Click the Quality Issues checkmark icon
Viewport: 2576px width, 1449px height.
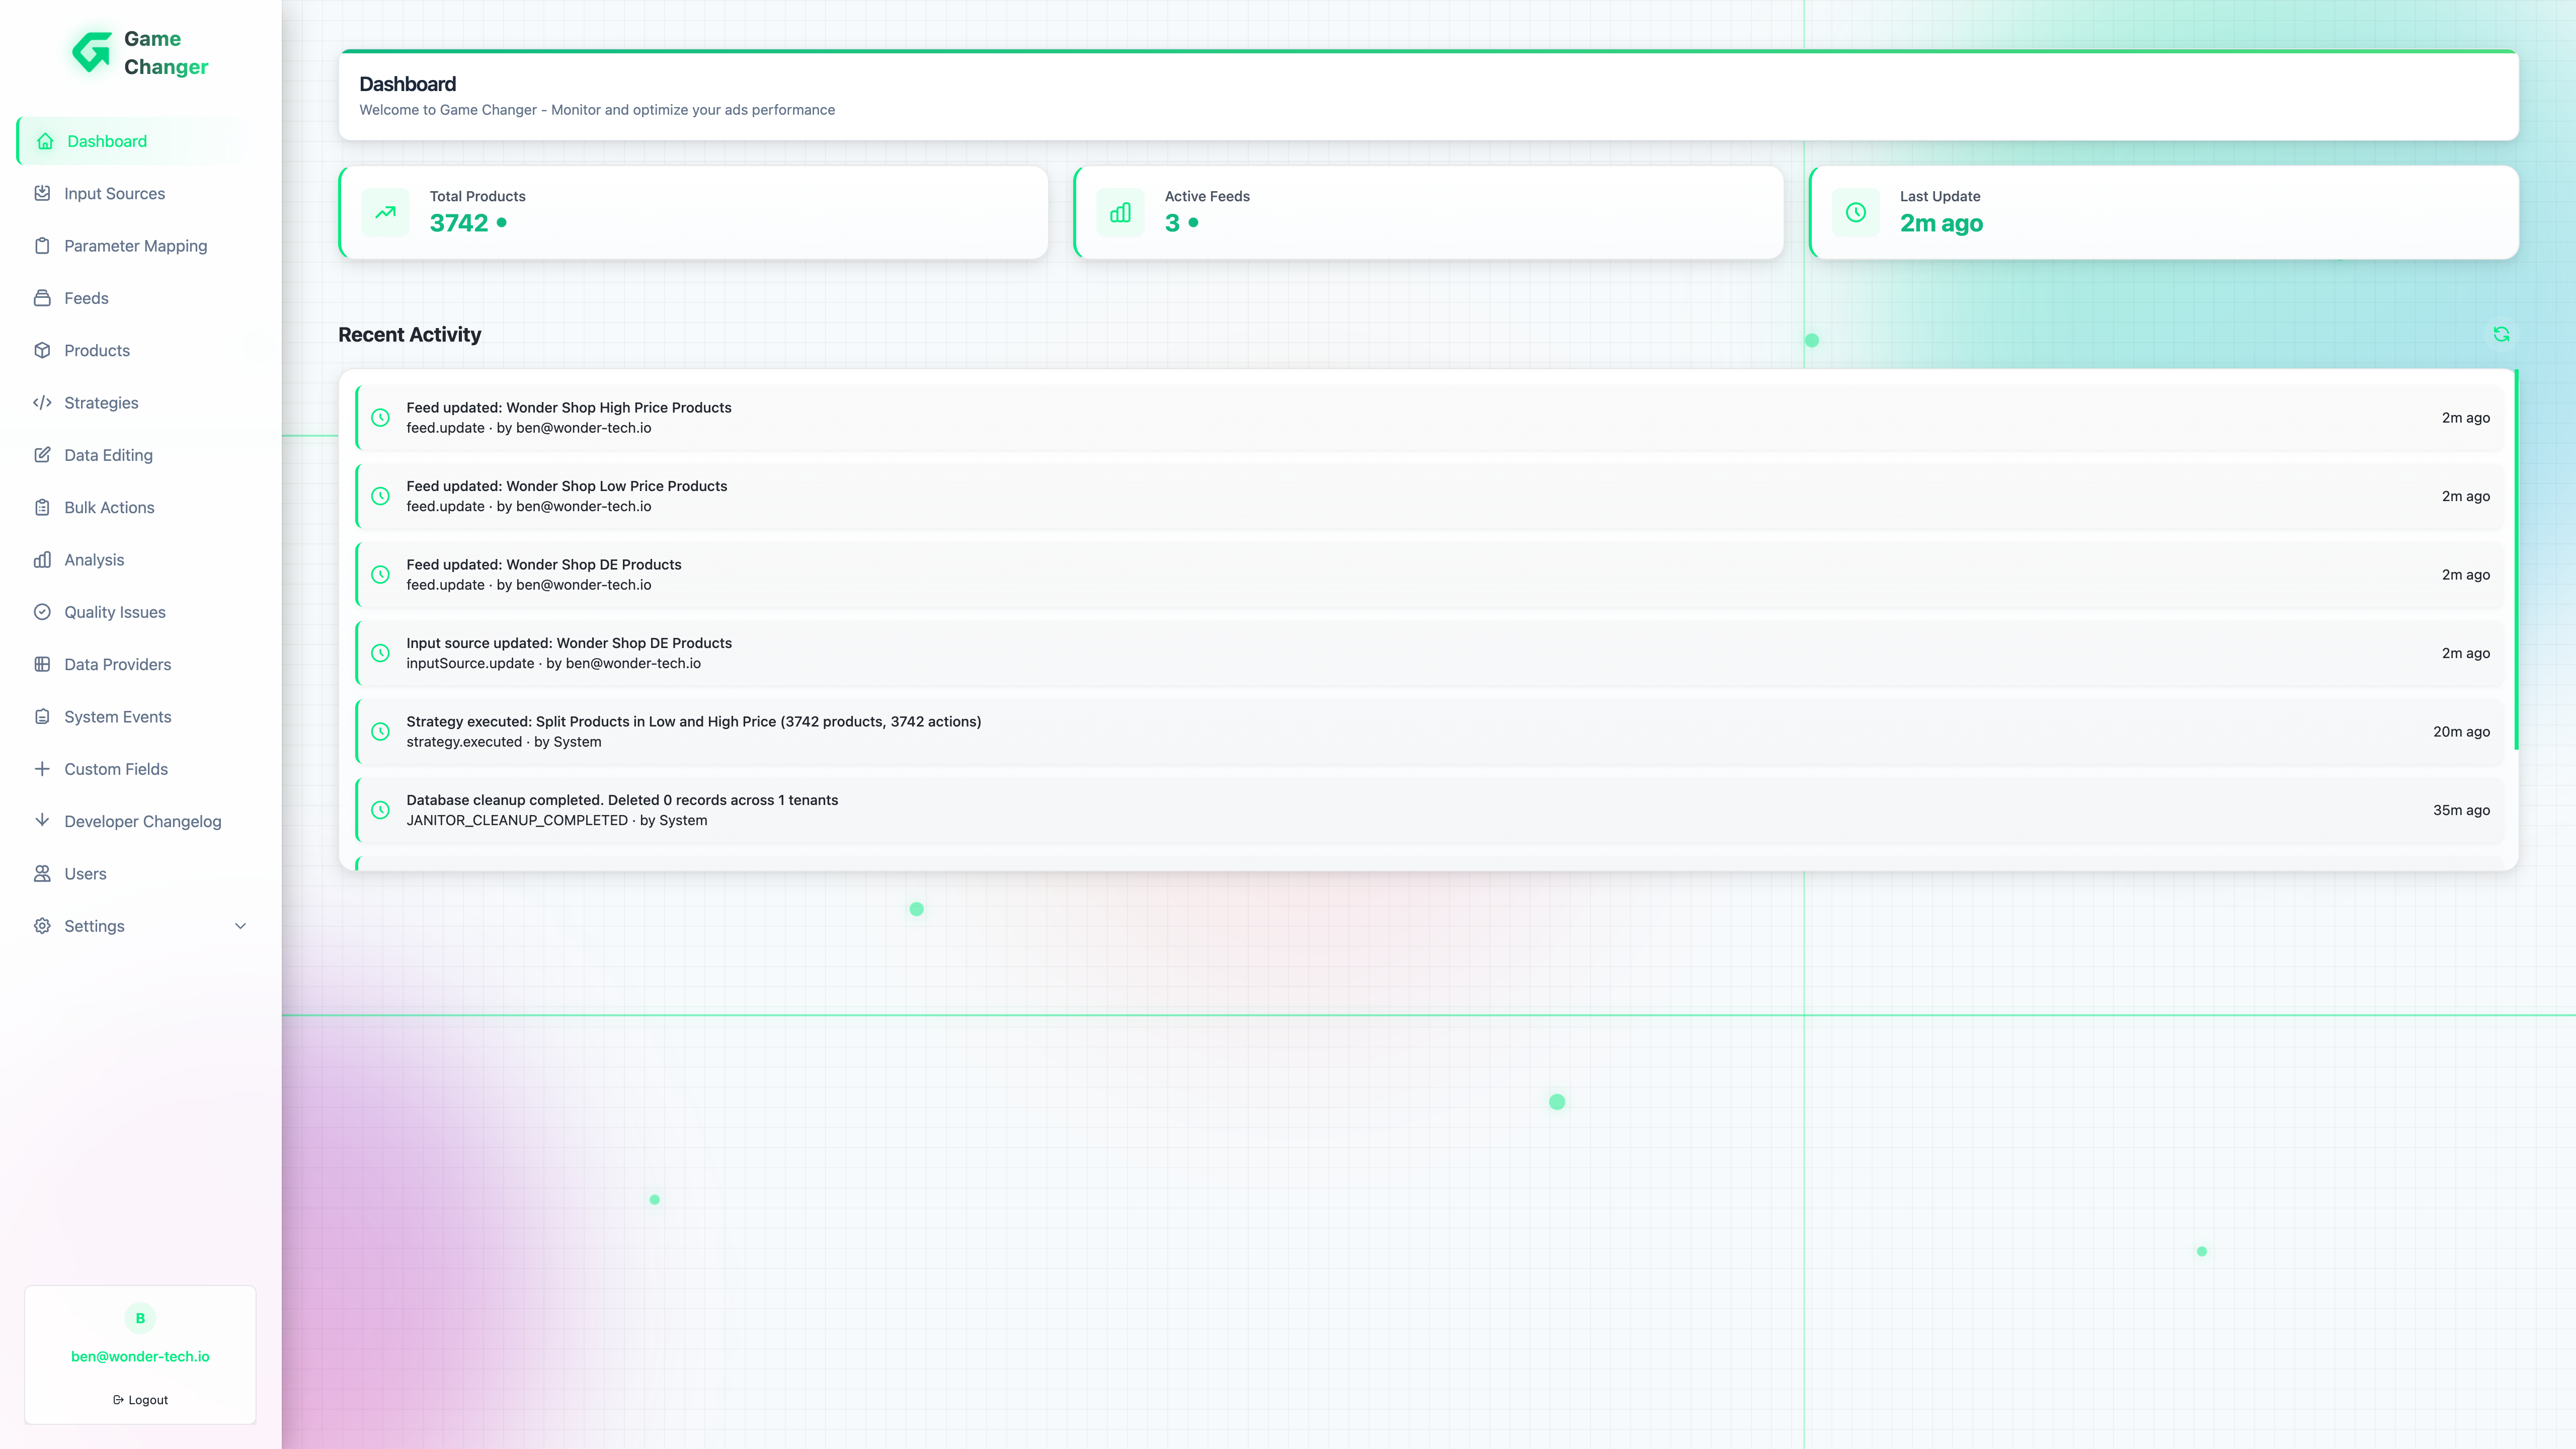[42, 612]
